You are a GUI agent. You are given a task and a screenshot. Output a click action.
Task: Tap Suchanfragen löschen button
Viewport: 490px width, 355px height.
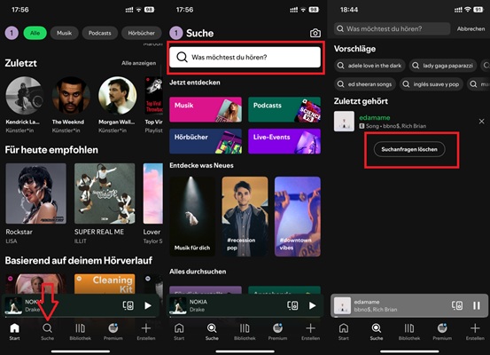pyautogui.click(x=409, y=149)
